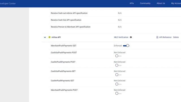Open the APIs menu
This screenshot has height=102, width=181.
pyautogui.click(x=132, y=3)
